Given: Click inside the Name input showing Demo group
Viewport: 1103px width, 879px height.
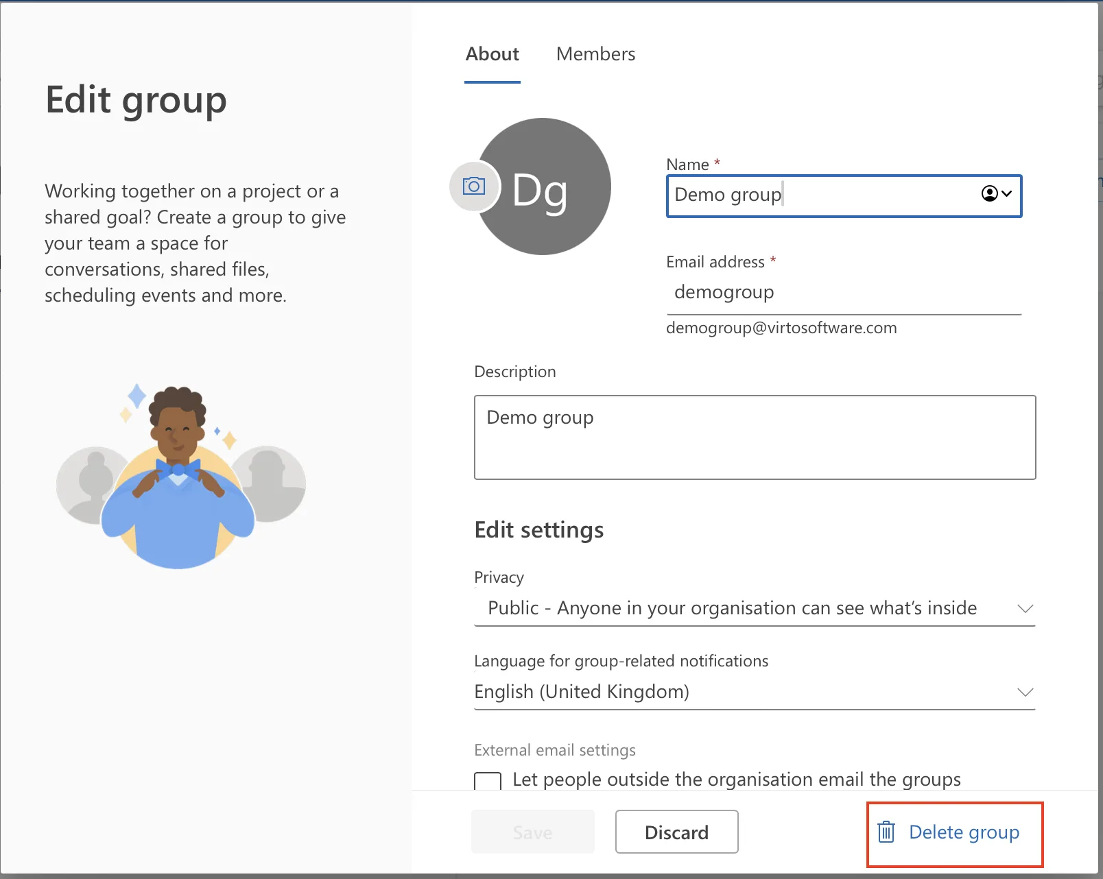Looking at the screenshot, I should 789,195.
